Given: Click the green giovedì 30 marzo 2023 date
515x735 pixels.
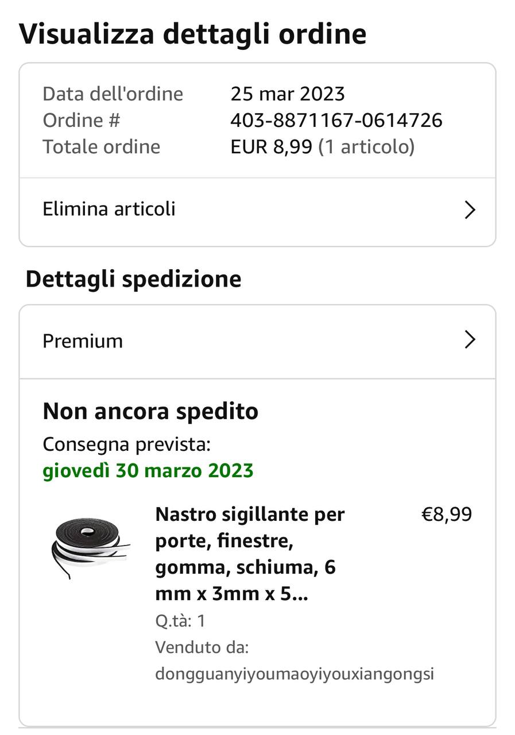Looking at the screenshot, I should coord(148,471).
